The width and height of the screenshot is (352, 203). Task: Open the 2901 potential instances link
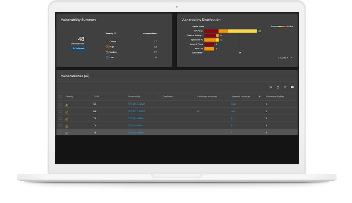coord(233,104)
